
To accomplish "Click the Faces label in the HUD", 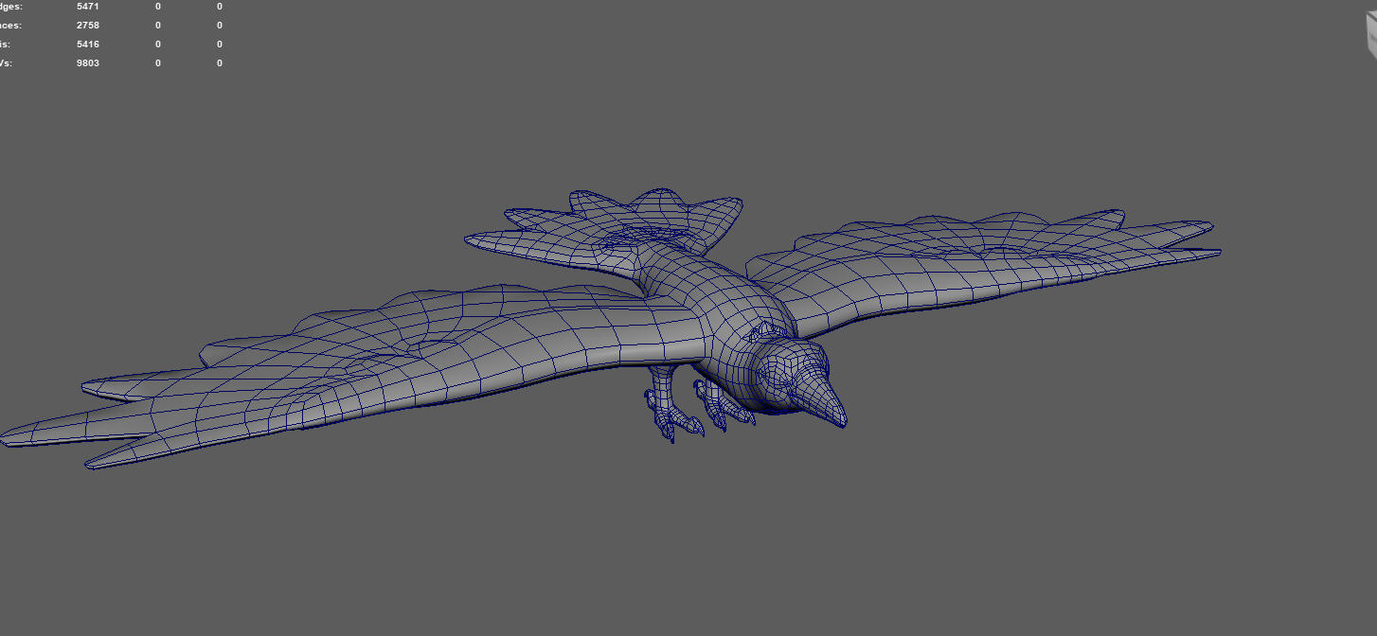I will [10, 26].
